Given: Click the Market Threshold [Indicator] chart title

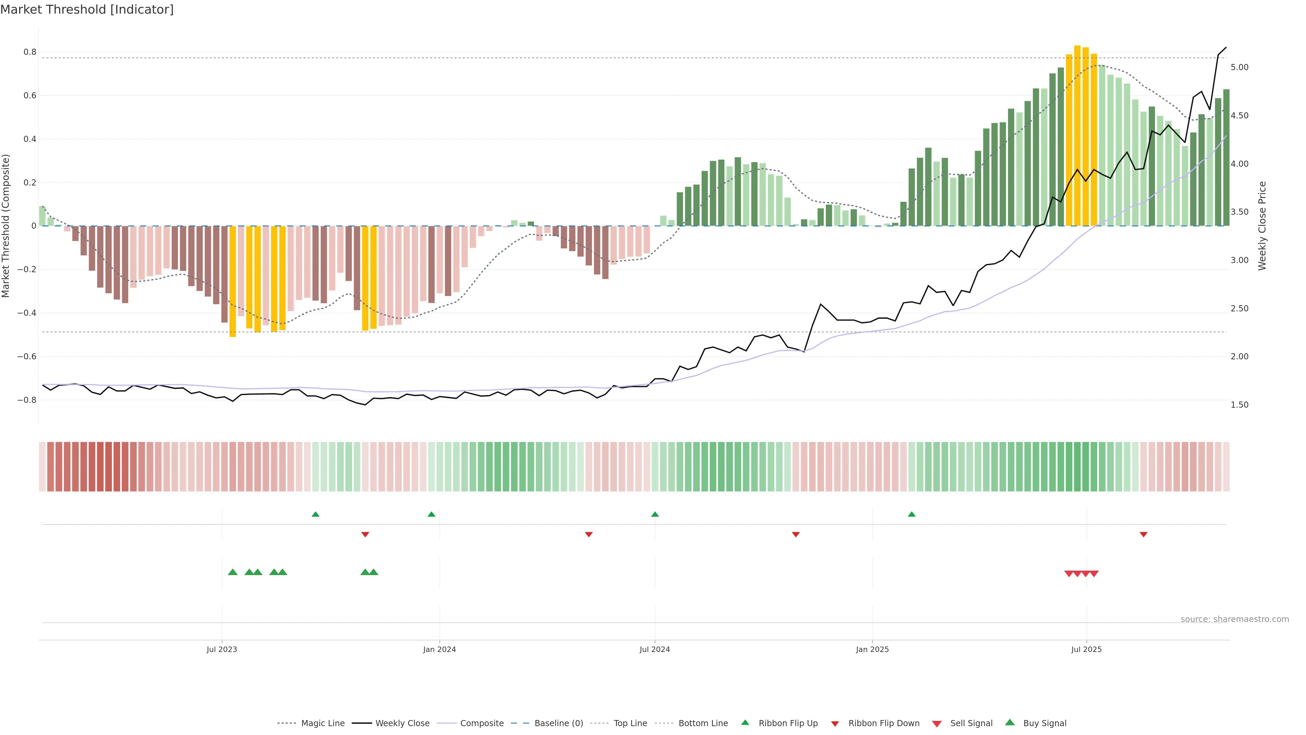Looking at the screenshot, I should click(x=87, y=10).
